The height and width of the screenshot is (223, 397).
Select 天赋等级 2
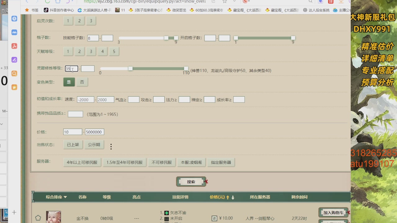click(x=79, y=51)
